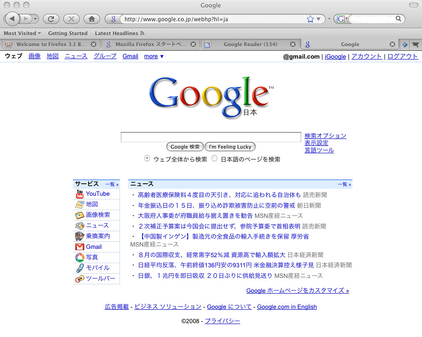Click the YouTube icon in services list
Viewport: 422px width, 337px height.
tap(80, 194)
